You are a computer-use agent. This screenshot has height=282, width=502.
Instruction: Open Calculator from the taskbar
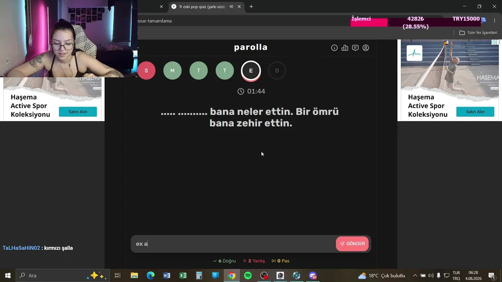(199, 276)
